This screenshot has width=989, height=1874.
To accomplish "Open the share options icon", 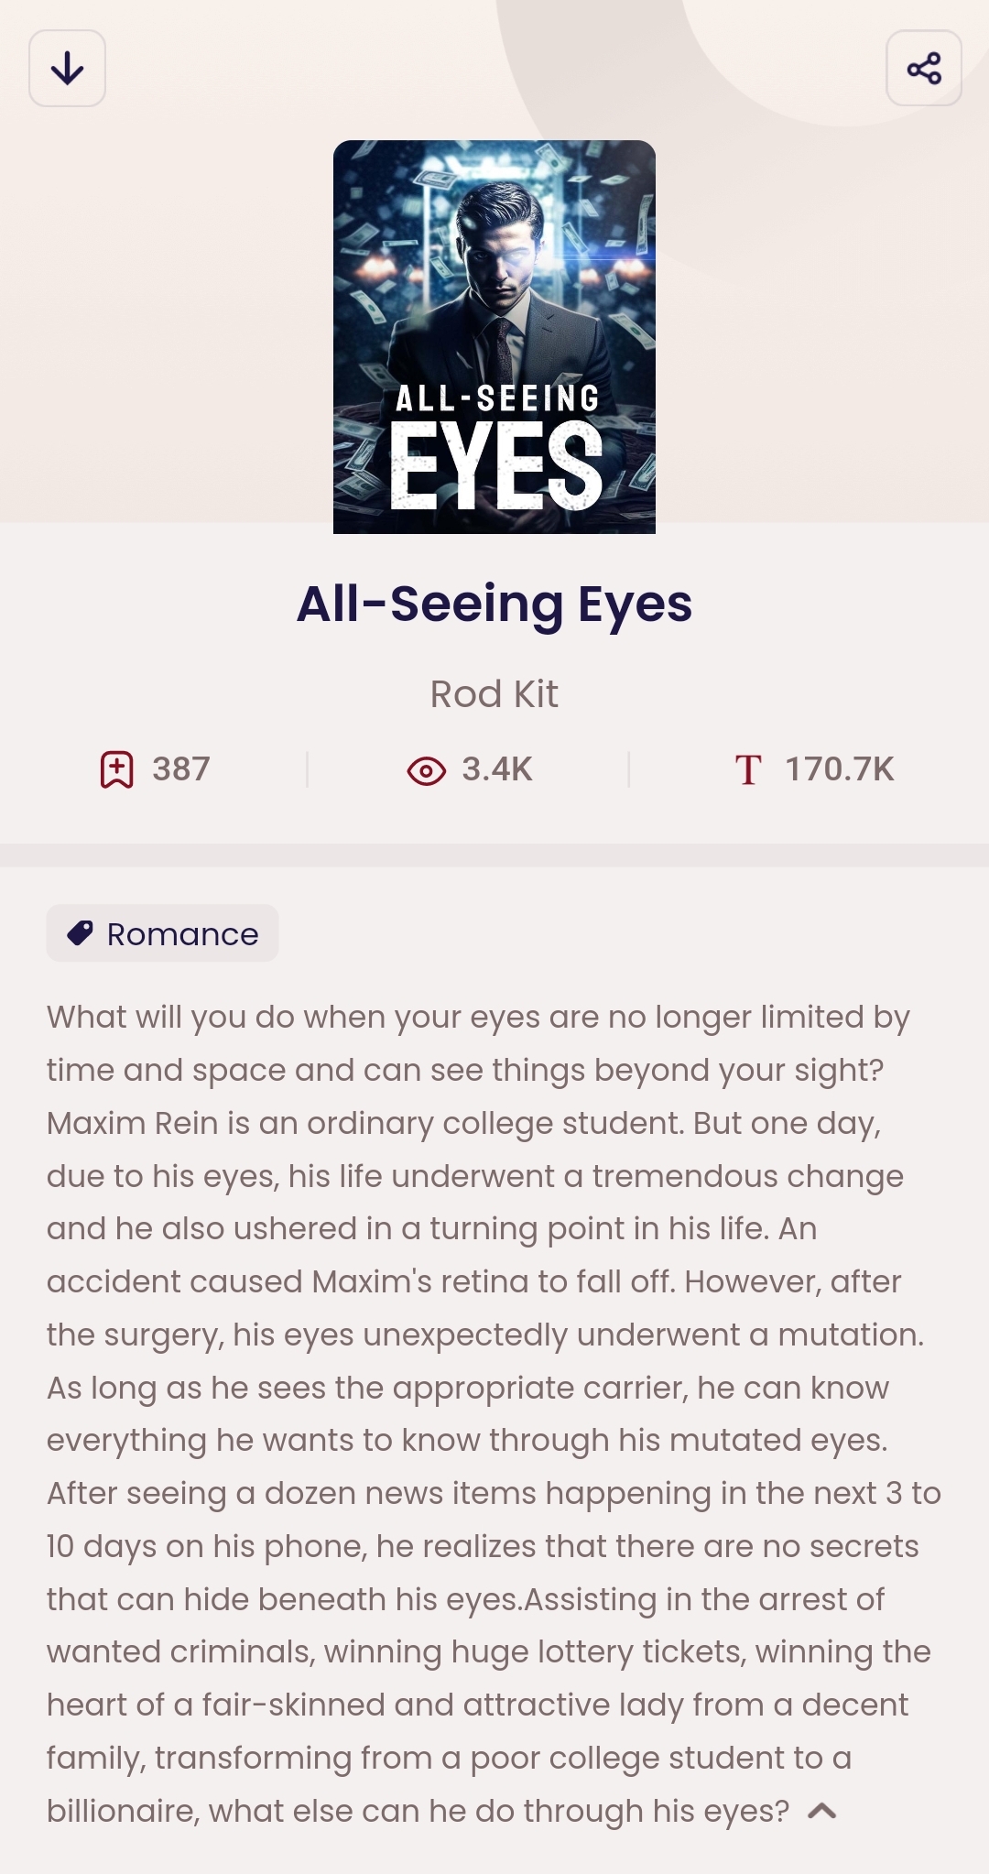I will [923, 69].
